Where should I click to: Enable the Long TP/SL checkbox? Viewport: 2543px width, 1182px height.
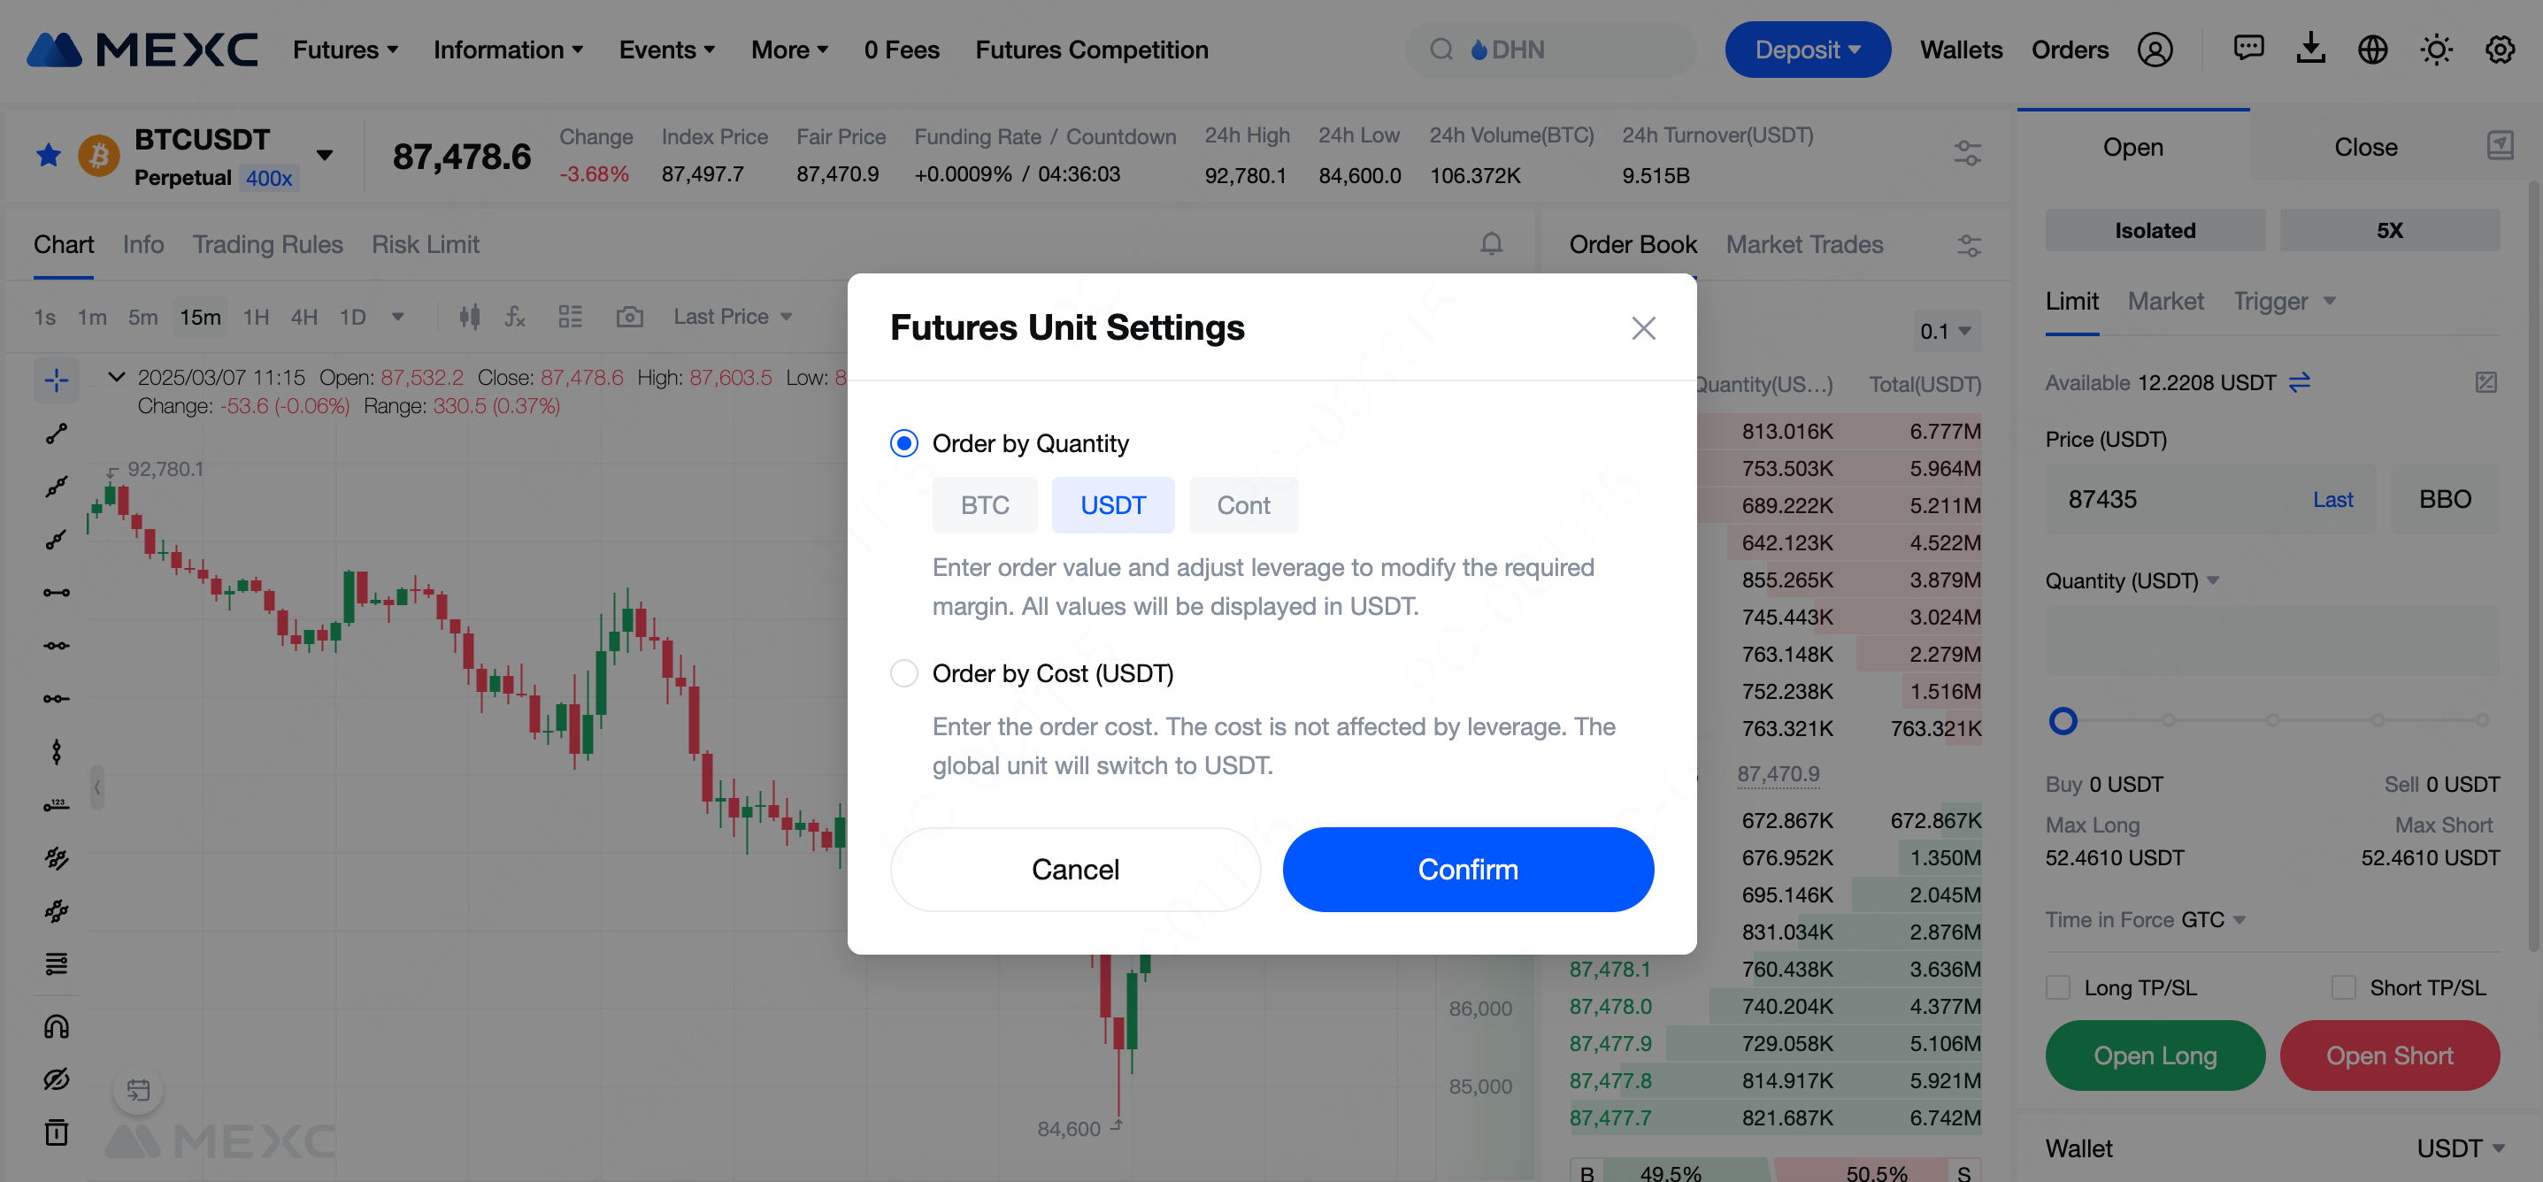[x=2057, y=987]
